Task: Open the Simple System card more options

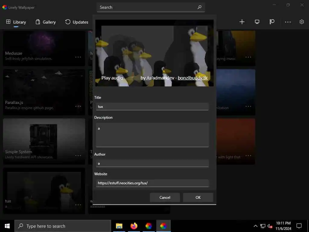Action: point(78,156)
